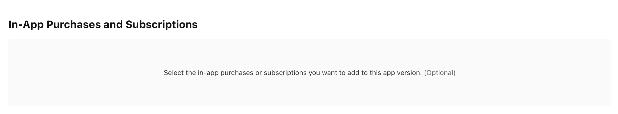Click white space right of the section heading

(400, 25)
